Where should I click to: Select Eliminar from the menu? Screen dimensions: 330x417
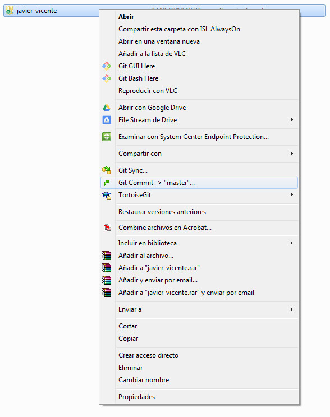tap(199, 368)
